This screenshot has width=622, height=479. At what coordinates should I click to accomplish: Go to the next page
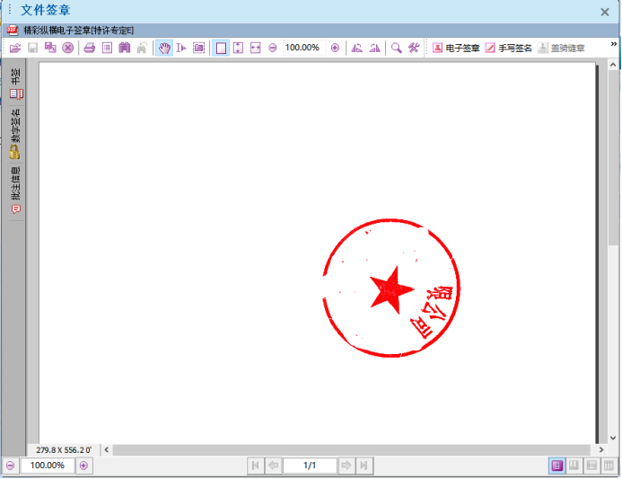(x=346, y=466)
